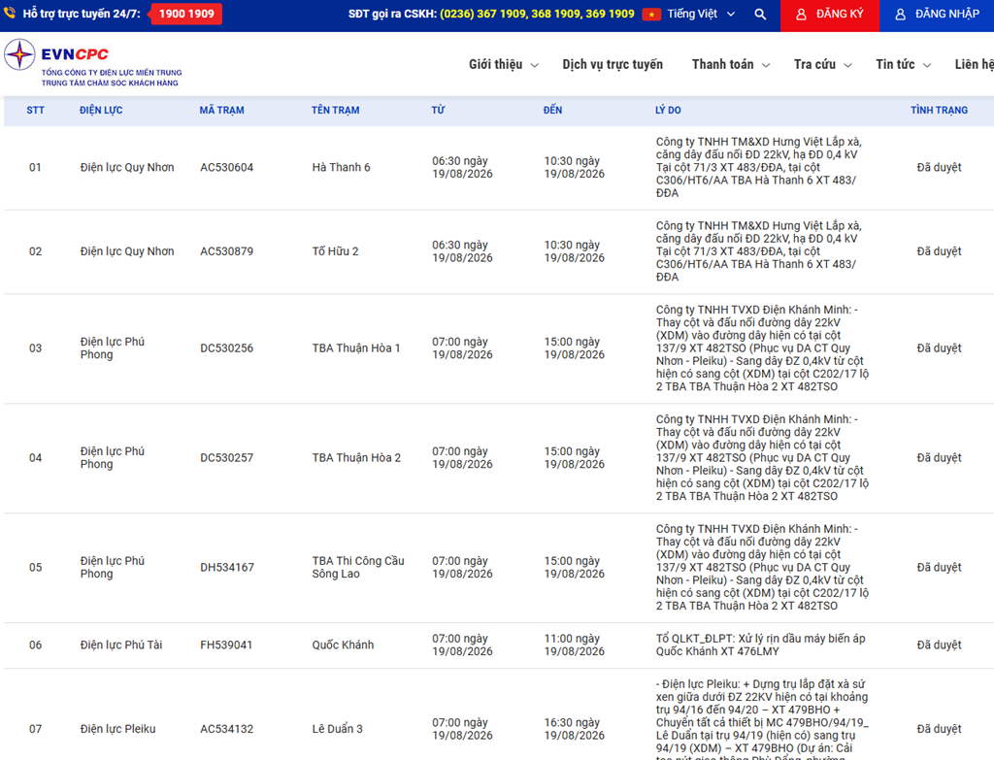994x760 pixels.
Task: Click station name TBA Thuận Hòa 1
Action: tap(356, 348)
